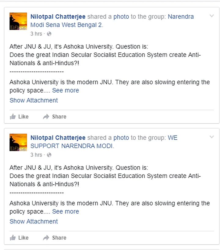Open Nilotpal Chatterjee's profile from first post

point(58,16)
